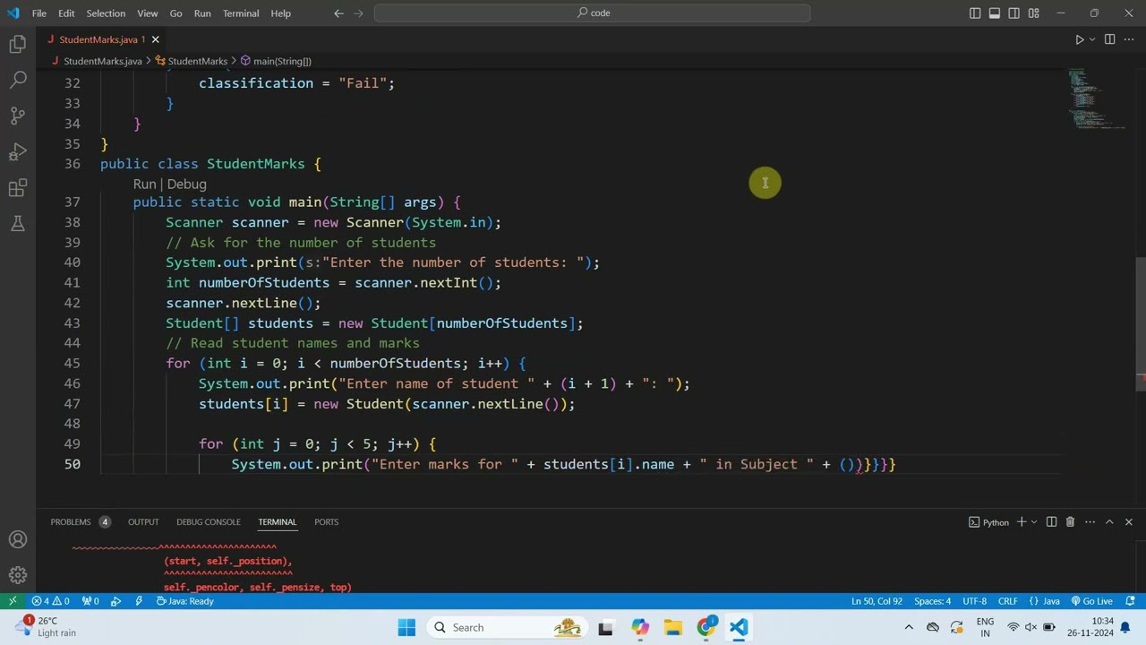Open the Source Control view
1146x645 pixels.
point(18,116)
